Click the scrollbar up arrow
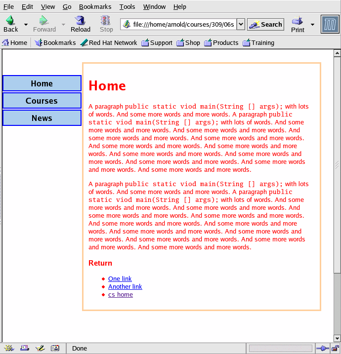 337,53
